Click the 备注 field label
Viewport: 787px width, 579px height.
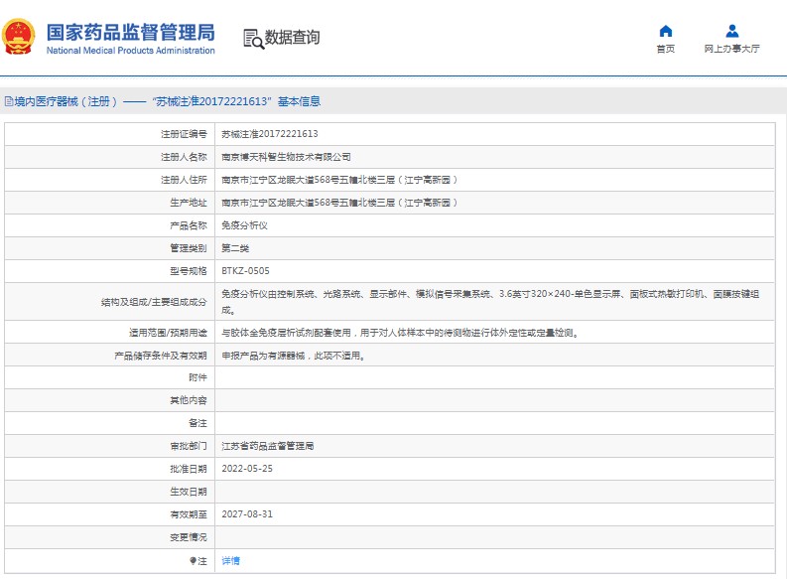(x=197, y=423)
